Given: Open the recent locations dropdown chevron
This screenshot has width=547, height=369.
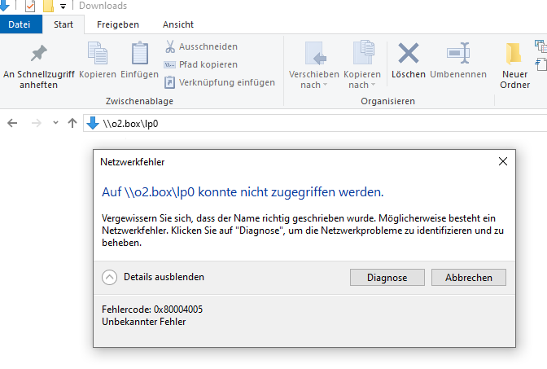Looking at the screenshot, I should tap(55, 122).
